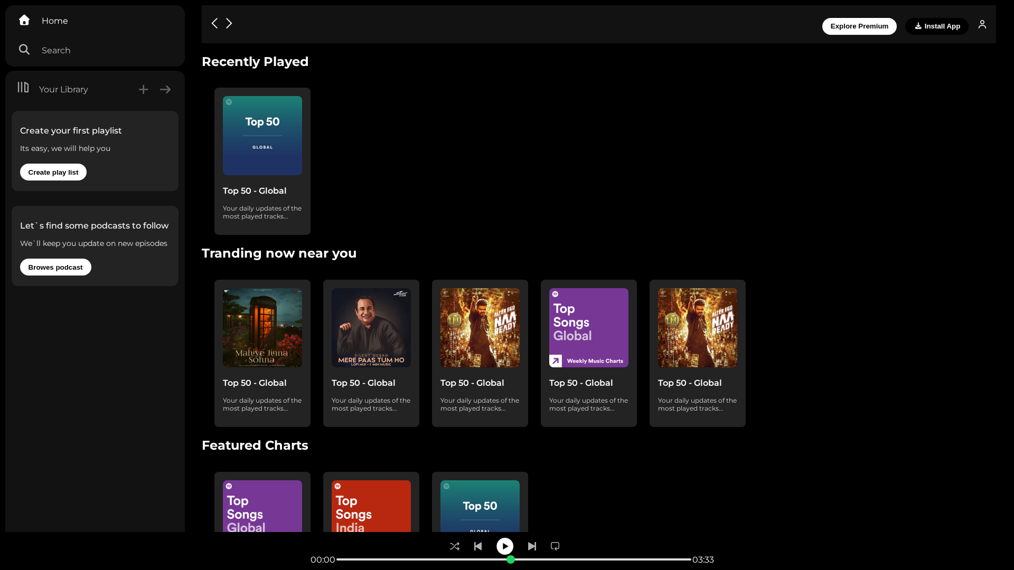Click the Recently Played heading
The image size is (1014, 570).
255,62
